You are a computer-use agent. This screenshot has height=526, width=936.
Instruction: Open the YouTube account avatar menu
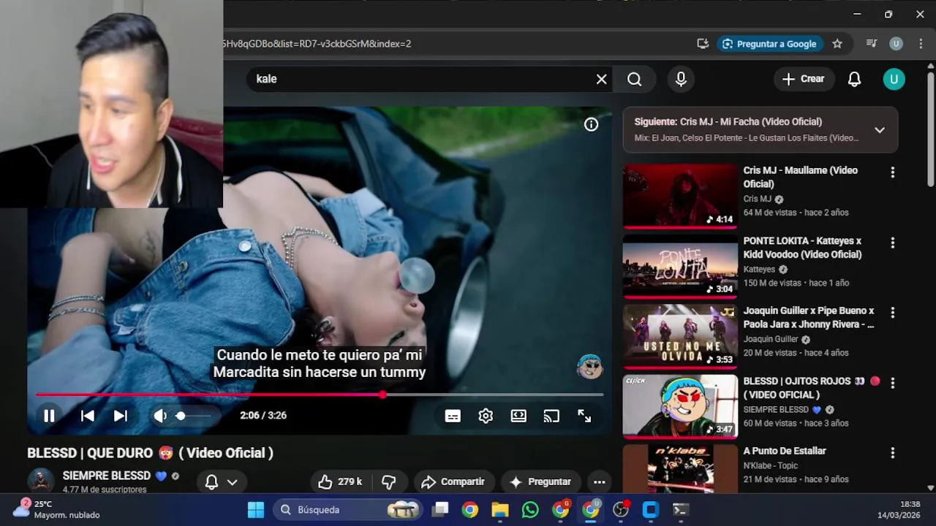[894, 79]
